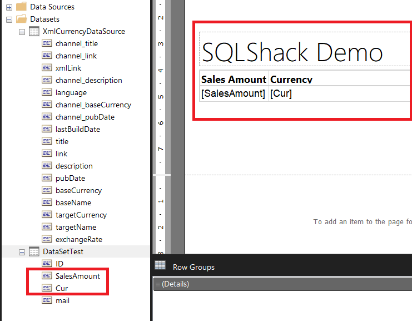
Task: Select the channel_title field
Action: click(x=77, y=43)
